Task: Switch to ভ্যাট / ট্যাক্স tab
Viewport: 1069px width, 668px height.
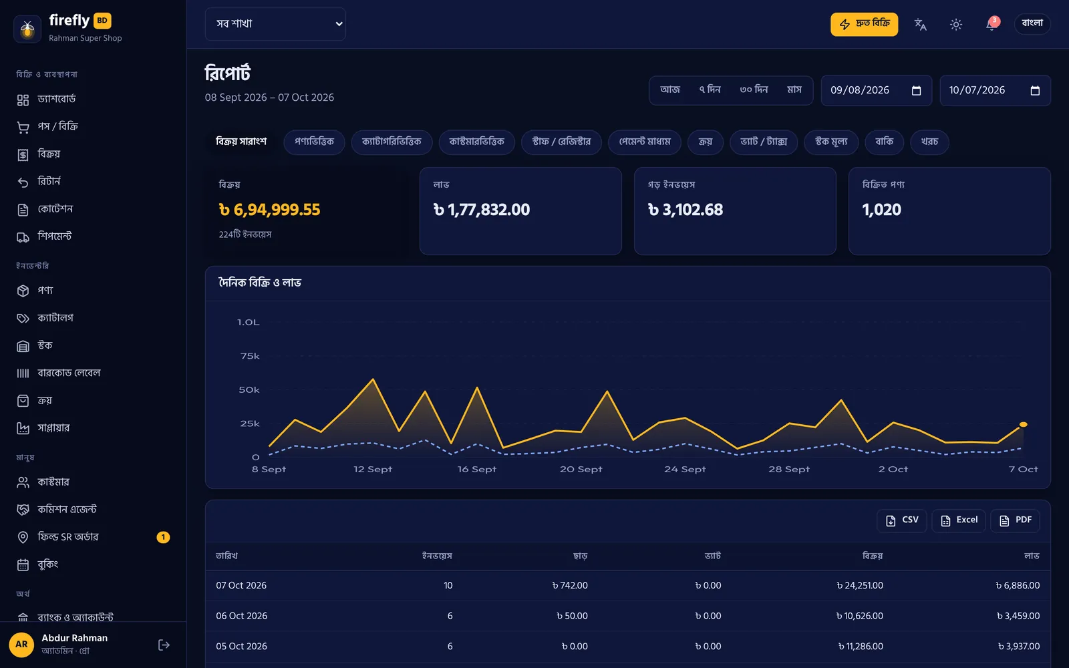Action: [x=764, y=142]
